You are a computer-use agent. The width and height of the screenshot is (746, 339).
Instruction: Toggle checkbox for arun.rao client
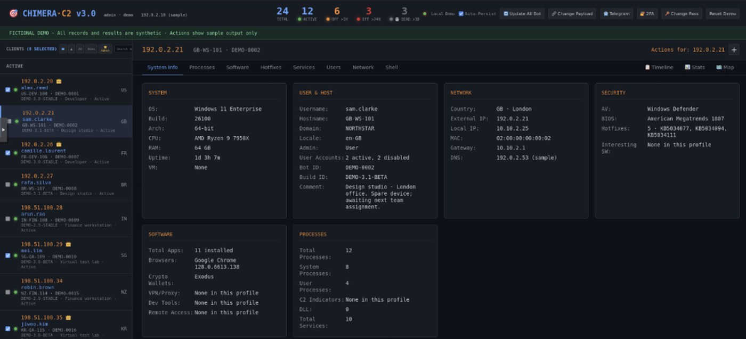(x=8, y=218)
